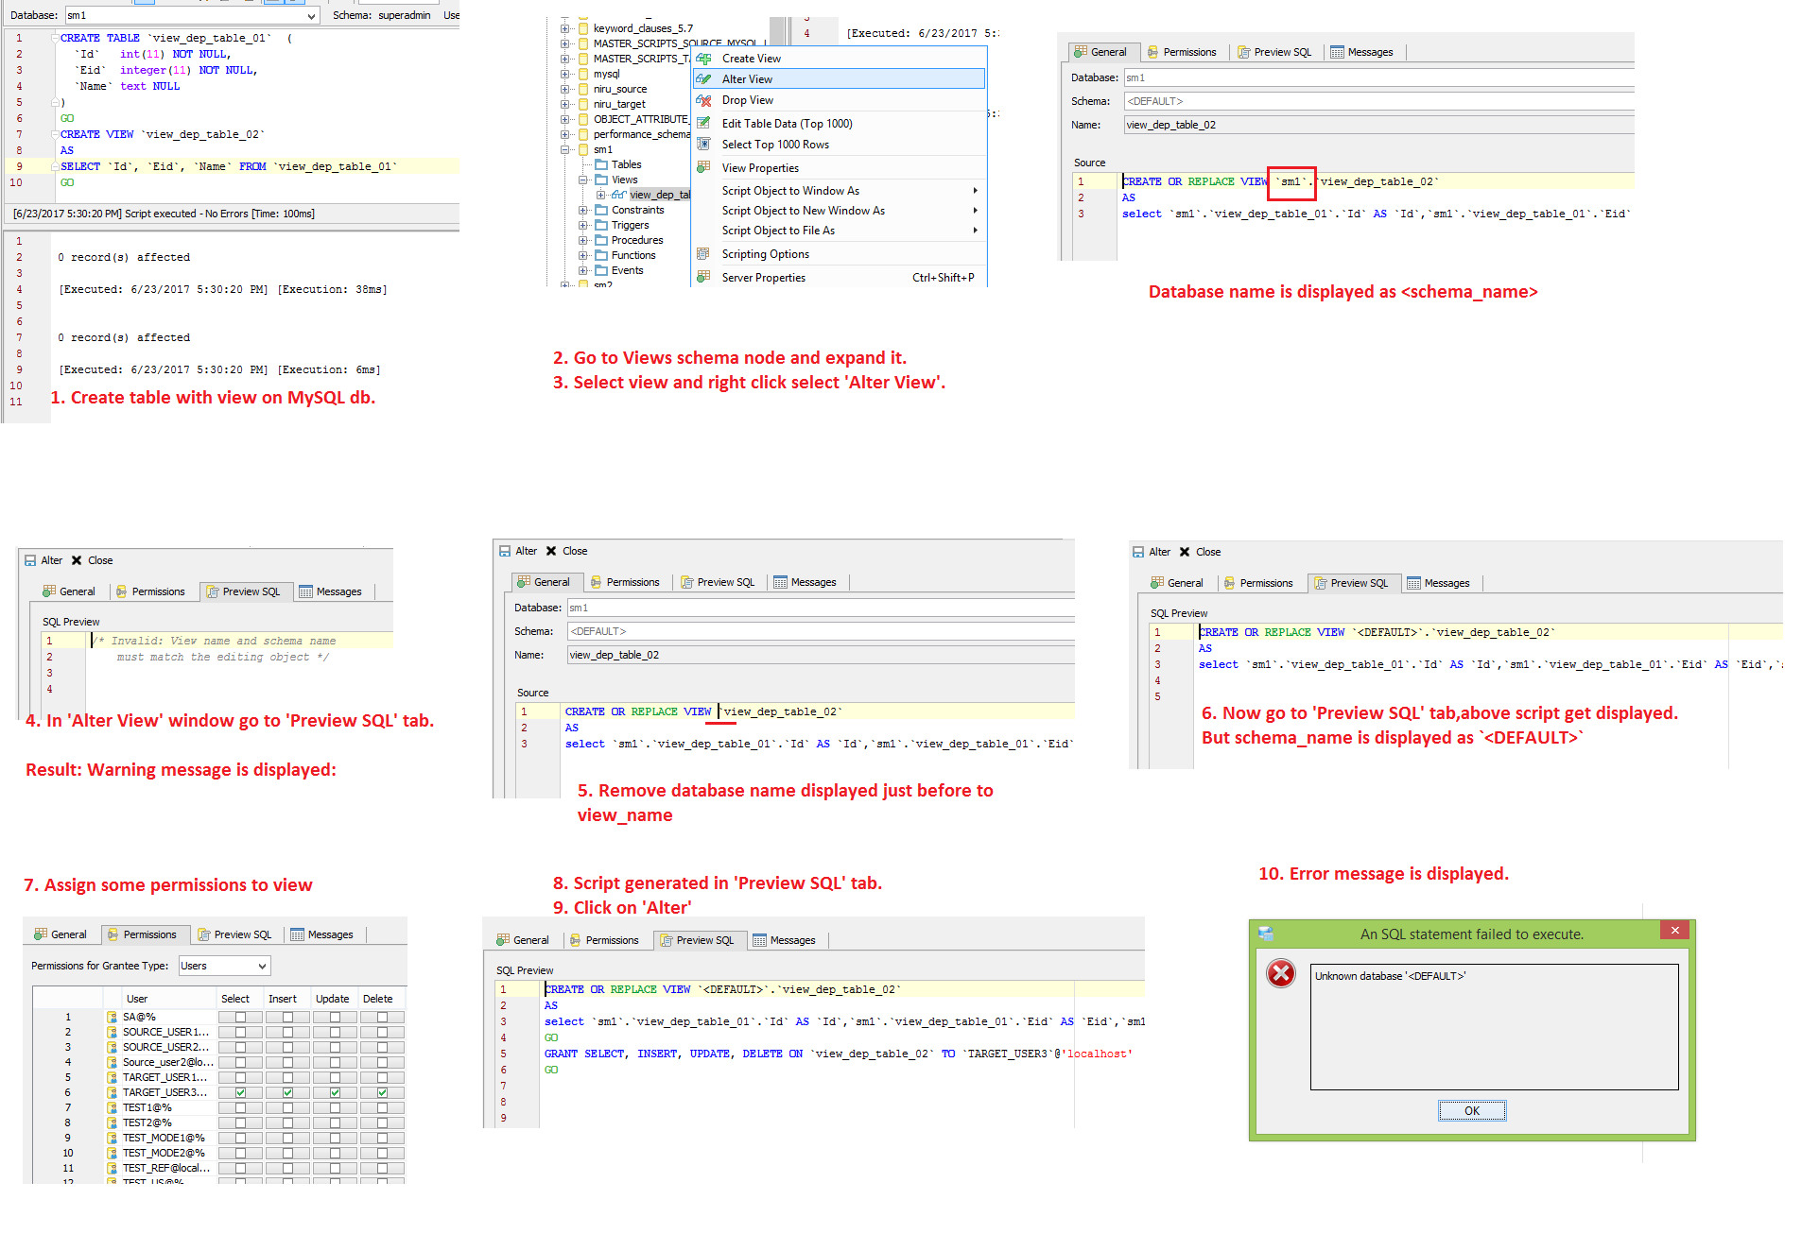Collapse the Views folder node
Image resolution: width=1819 pixels, height=1251 pixels.
(x=583, y=180)
